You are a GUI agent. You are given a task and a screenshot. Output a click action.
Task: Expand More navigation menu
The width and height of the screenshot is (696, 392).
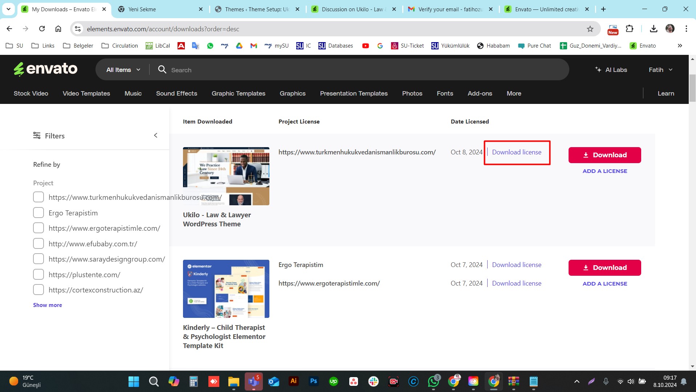(514, 93)
